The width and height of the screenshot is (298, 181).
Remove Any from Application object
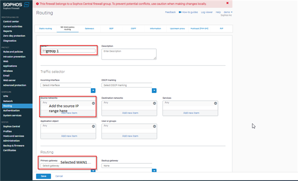click(x=93, y=126)
